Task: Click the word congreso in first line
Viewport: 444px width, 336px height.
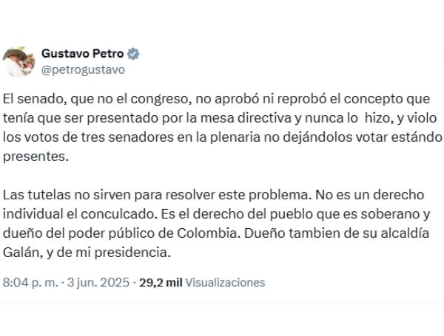Action: [160, 99]
